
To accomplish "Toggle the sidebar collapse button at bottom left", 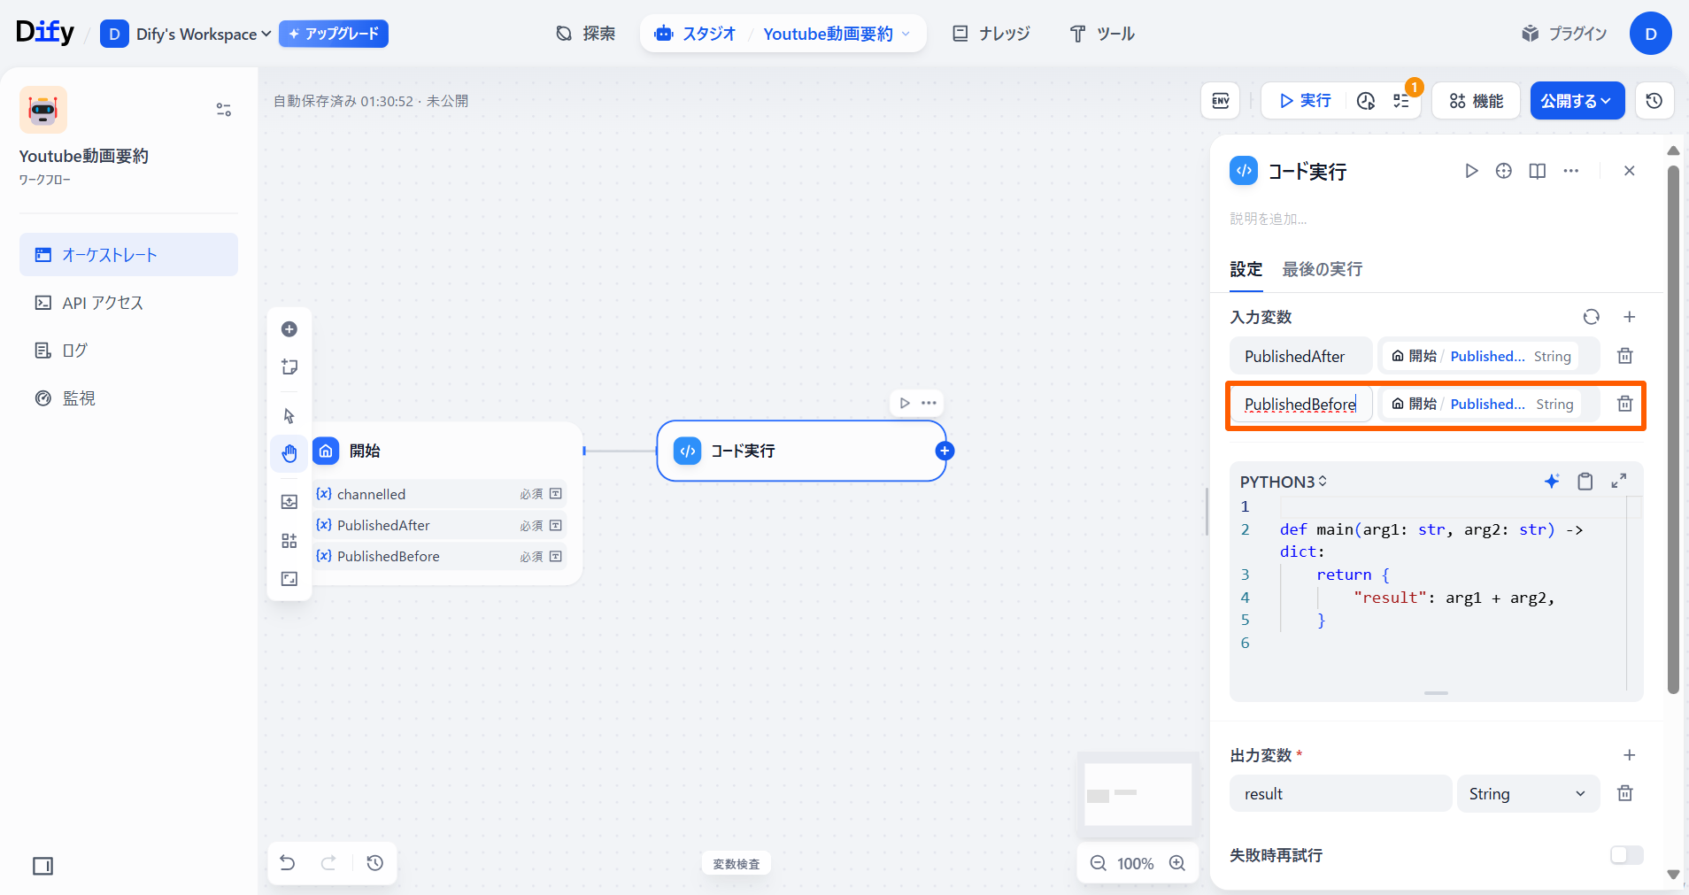I will [42, 866].
